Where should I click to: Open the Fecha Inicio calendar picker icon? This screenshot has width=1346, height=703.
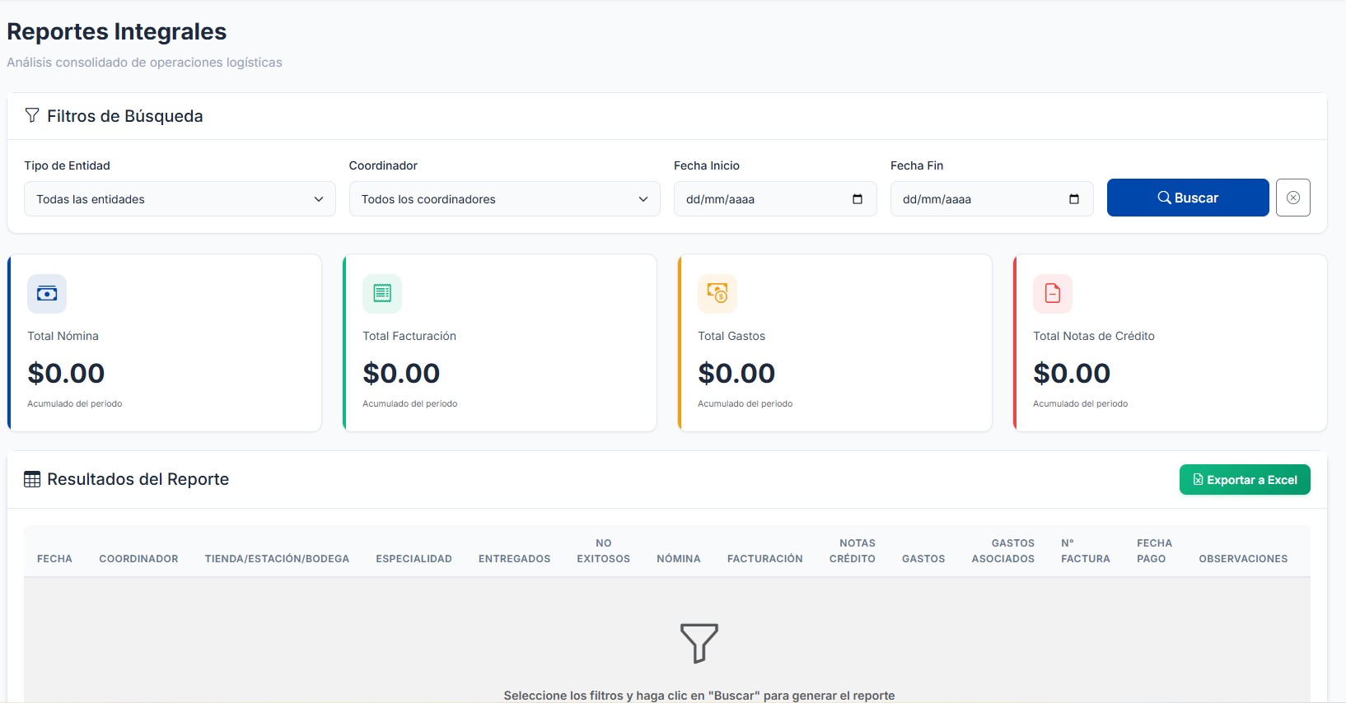click(858, 199)
